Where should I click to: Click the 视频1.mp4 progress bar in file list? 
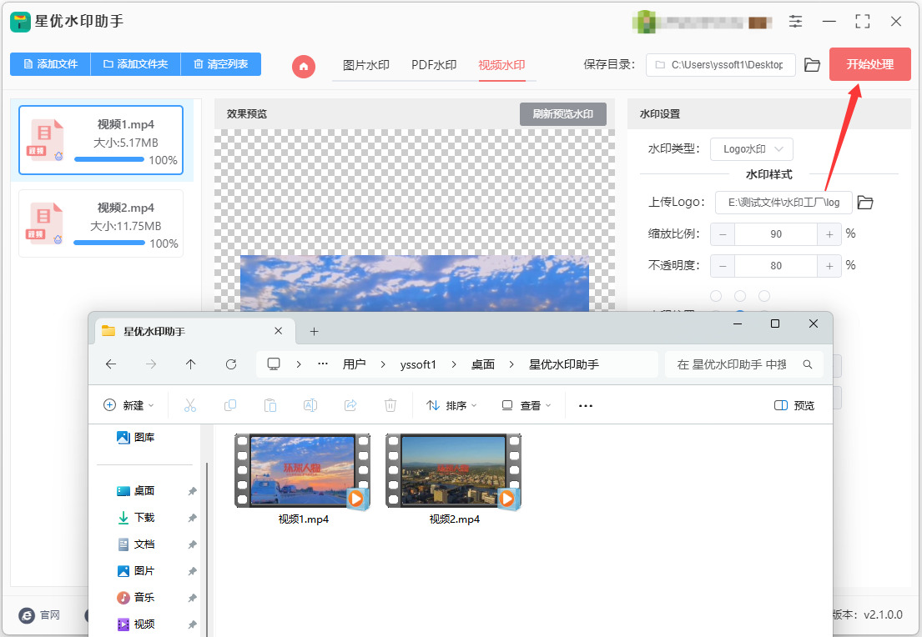coord(109,159)
